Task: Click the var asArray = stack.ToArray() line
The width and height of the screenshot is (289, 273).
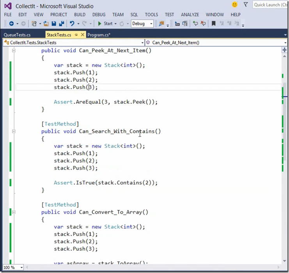Action: [x=101, y=263]
